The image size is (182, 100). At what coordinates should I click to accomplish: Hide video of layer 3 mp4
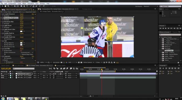(2, 78)
